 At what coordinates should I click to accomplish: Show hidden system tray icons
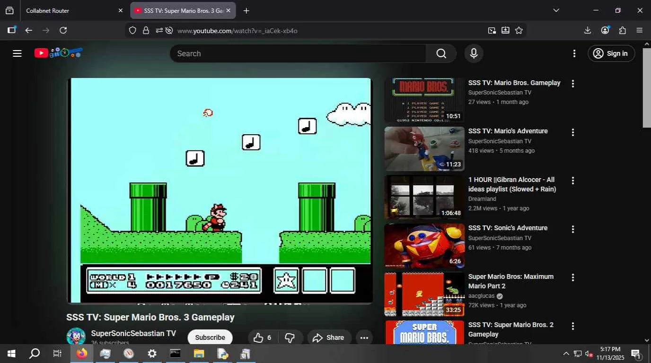point(566,354)
